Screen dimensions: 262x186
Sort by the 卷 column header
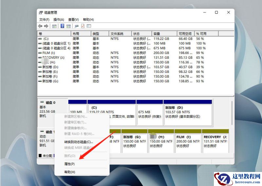click(54, 34)
